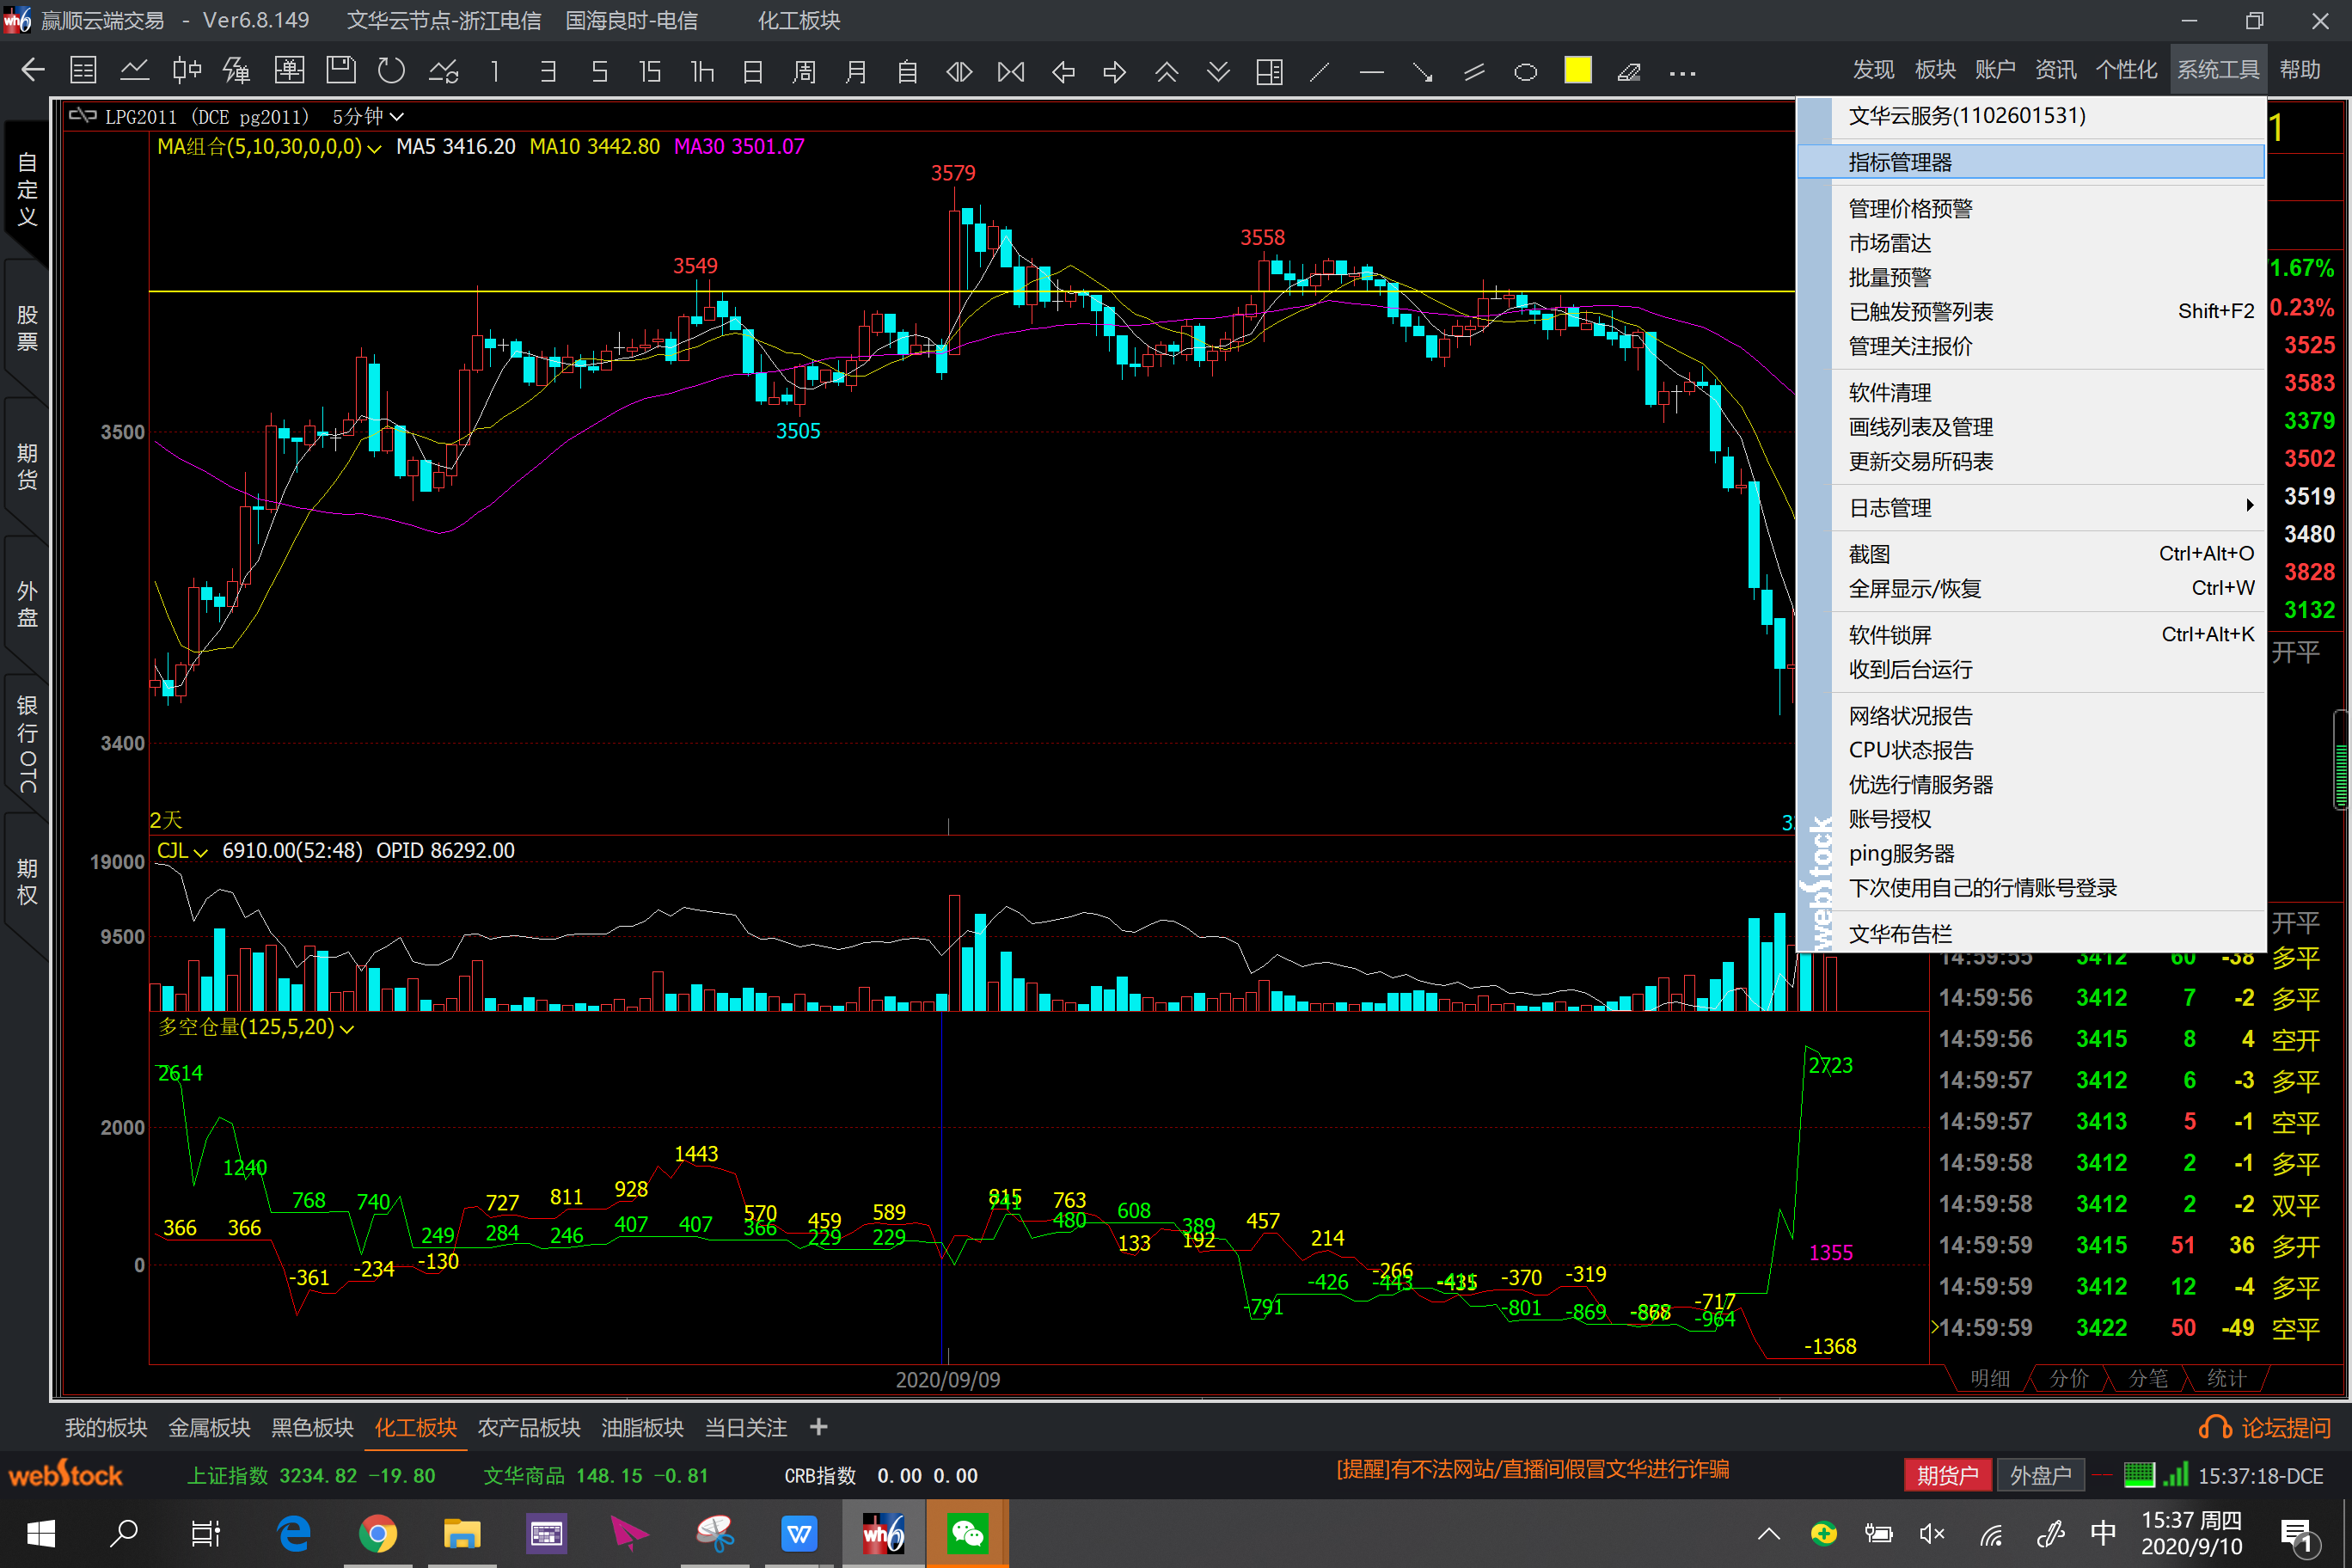Switch to 统计 tab in trade panel

pos(2226,1378)
